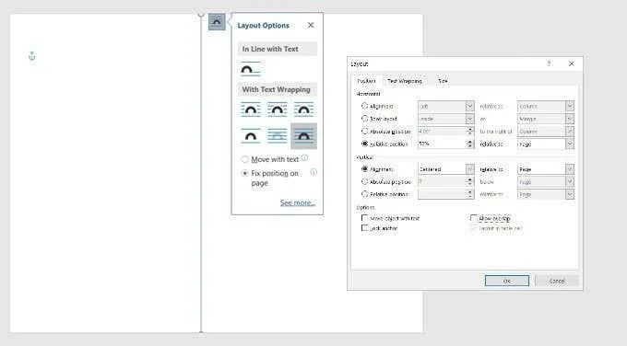Screen dimensions: 627x346
Task: Cancel the Layout dialog
Action: click(x=557, y=281)
